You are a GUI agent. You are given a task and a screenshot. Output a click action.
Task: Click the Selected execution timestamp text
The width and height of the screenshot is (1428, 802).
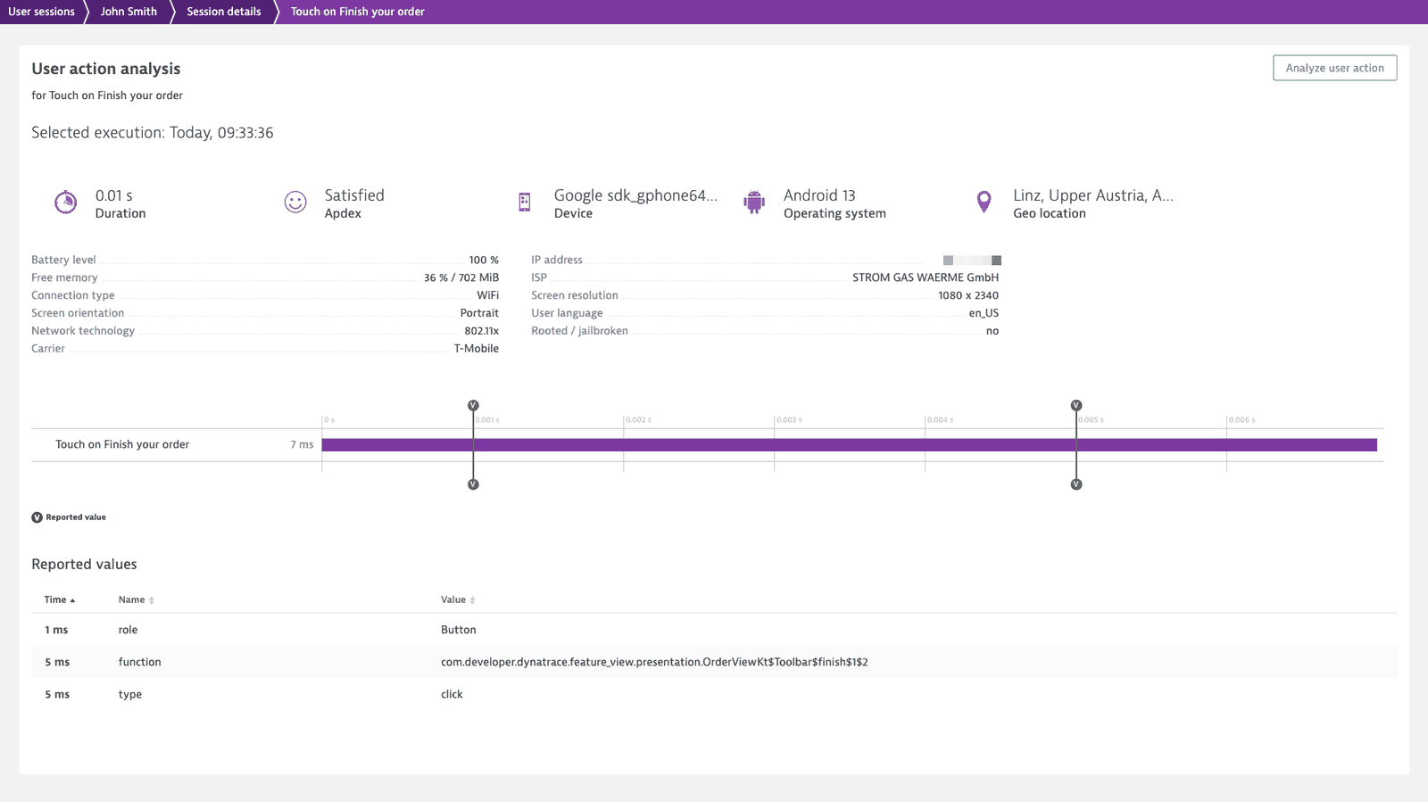[153, 133]
